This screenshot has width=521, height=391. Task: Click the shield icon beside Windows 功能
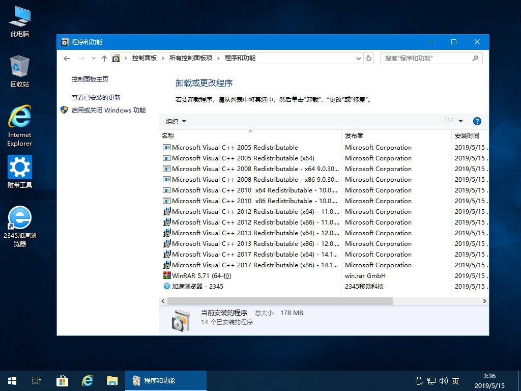(65, 110)
